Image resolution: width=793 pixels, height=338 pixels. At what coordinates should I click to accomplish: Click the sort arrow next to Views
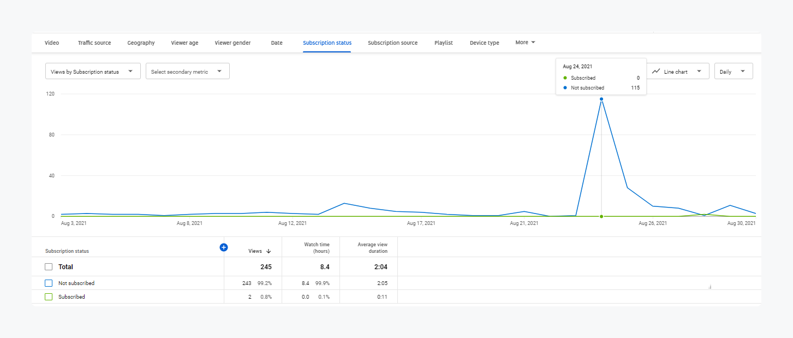pos(269,251)
